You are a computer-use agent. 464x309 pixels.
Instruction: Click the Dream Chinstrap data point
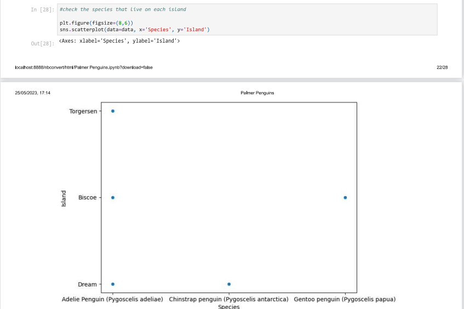[229, 284]
